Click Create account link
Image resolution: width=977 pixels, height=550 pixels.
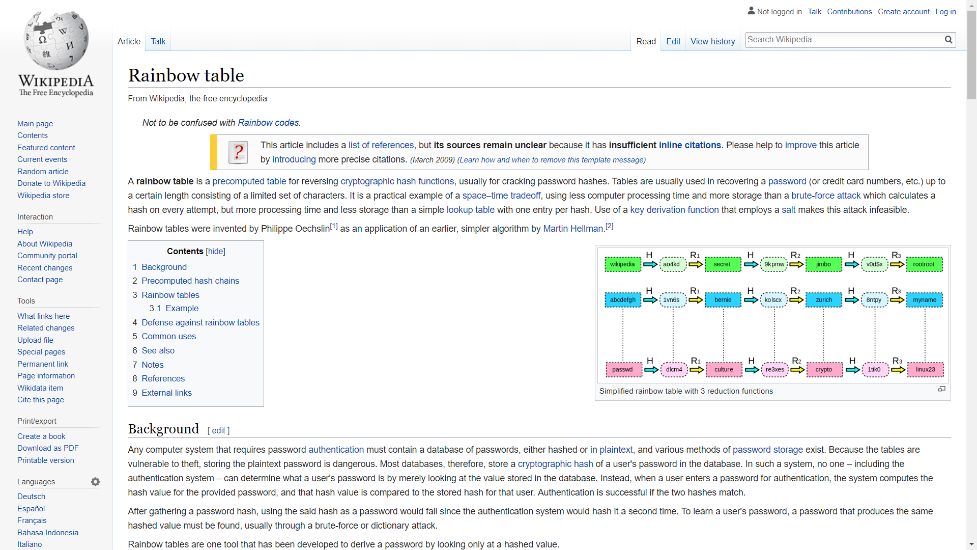tap(903, 12)
